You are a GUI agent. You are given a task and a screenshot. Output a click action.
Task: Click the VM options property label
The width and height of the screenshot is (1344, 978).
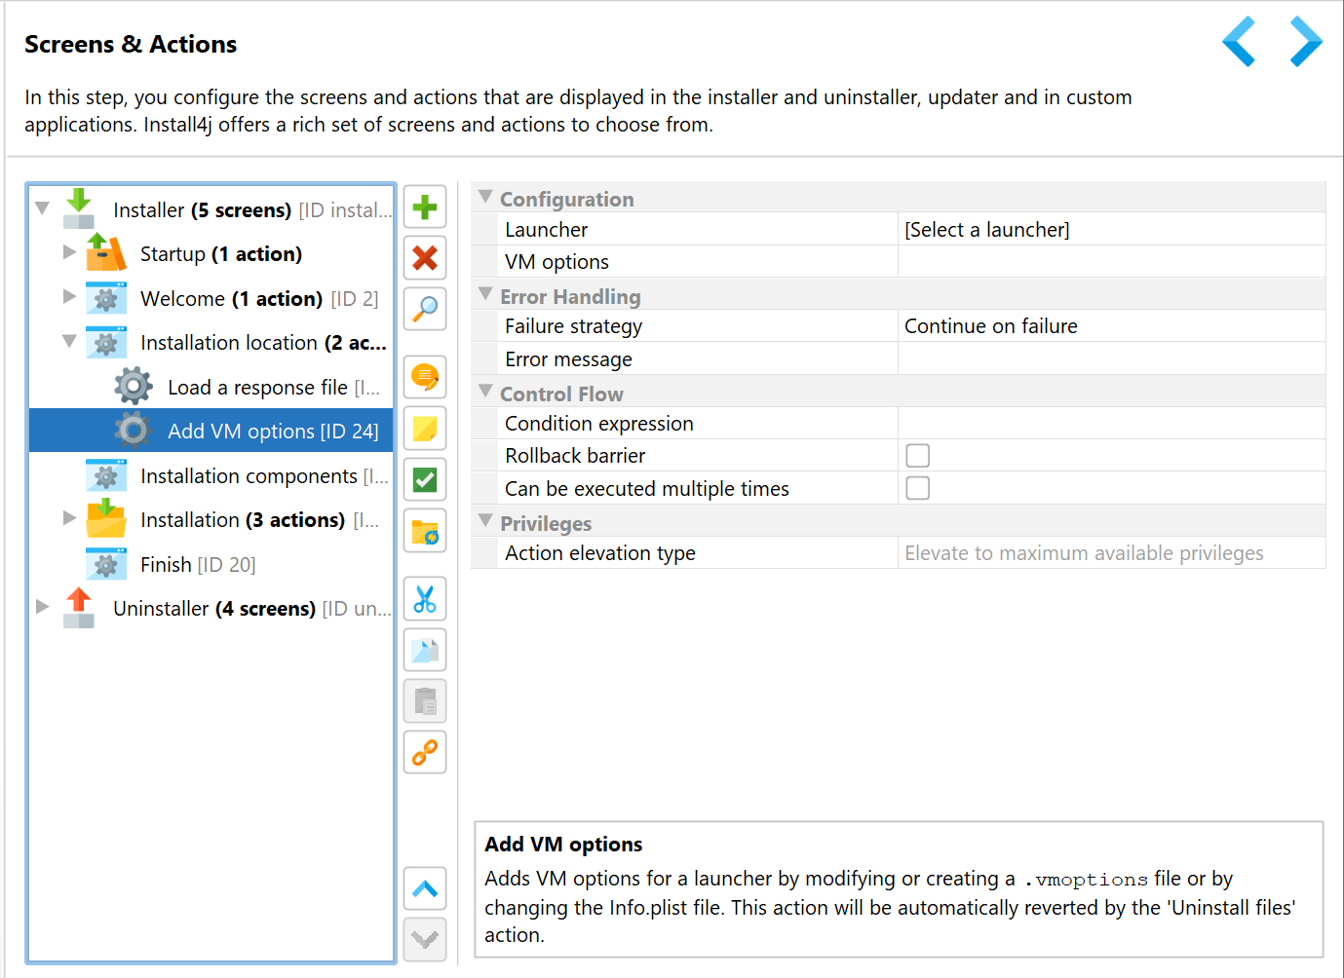point(557,262)
